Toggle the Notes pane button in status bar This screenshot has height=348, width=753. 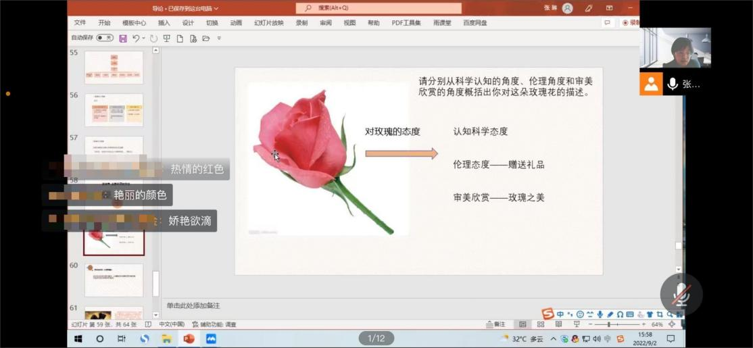coord(495,324)
